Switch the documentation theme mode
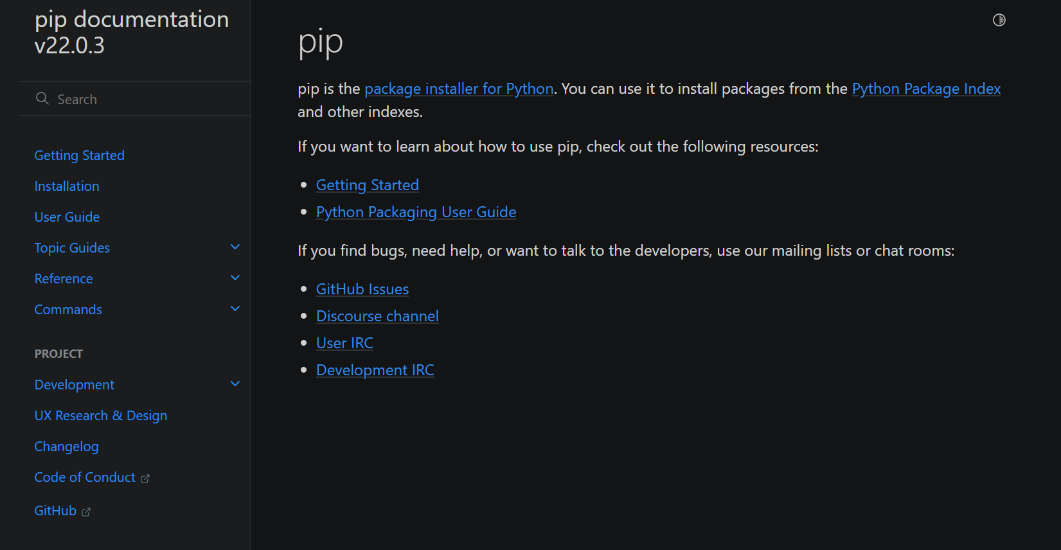Screen dimensions: 1061x550 point(999,20)
